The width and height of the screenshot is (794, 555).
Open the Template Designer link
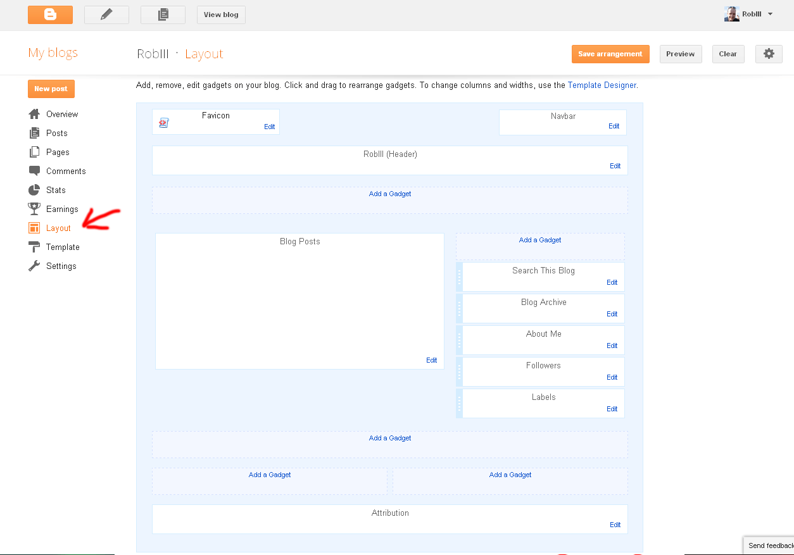pos(602,85)
